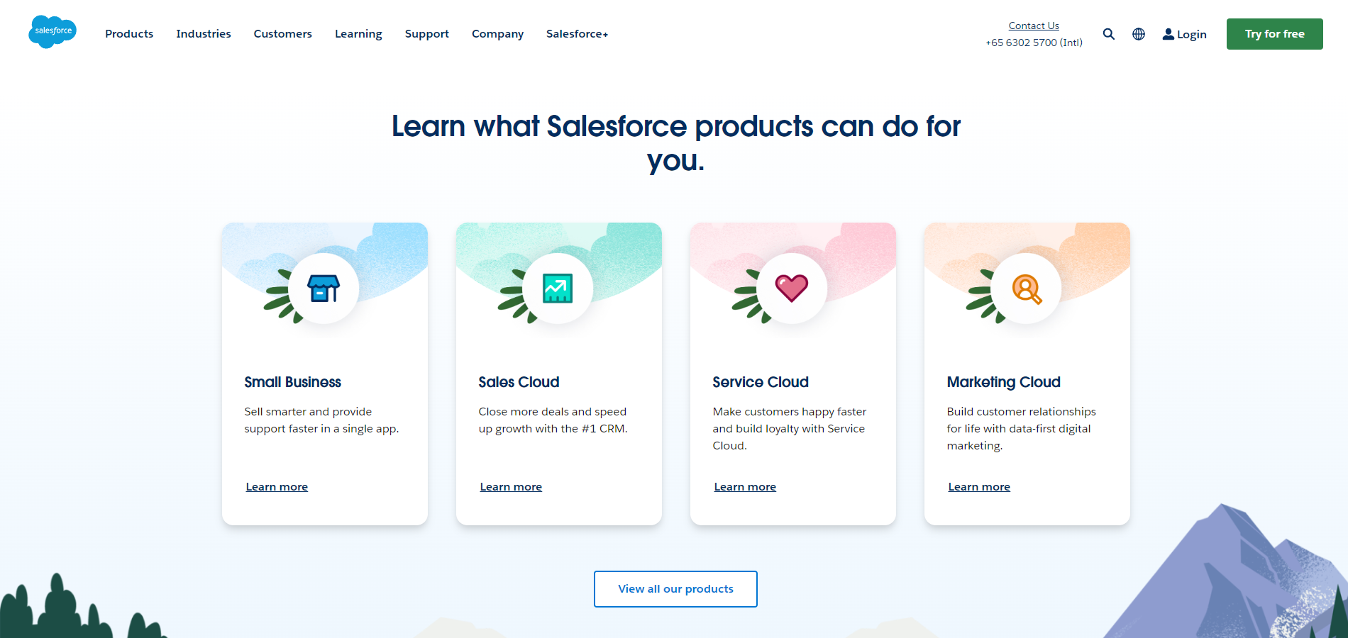
Task: Select the Small Business storefront icon
Action: tap(324, 288)
